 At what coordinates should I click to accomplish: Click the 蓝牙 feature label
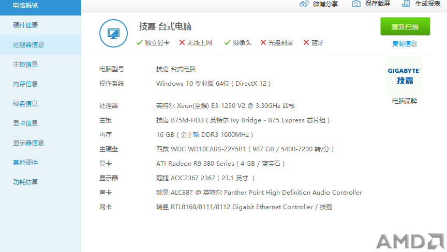pos(318,43)
